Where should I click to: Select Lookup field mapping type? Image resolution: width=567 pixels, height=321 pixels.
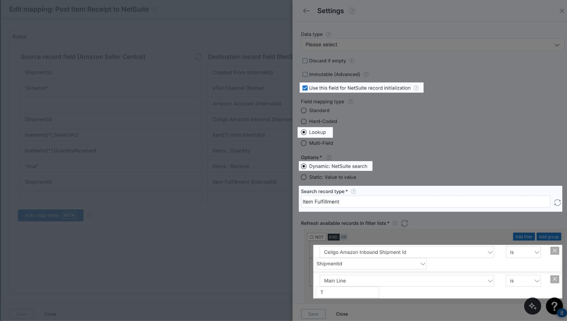click(304, 132)
